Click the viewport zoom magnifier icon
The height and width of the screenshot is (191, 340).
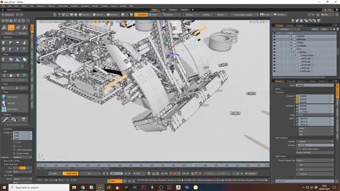point(257,22)
